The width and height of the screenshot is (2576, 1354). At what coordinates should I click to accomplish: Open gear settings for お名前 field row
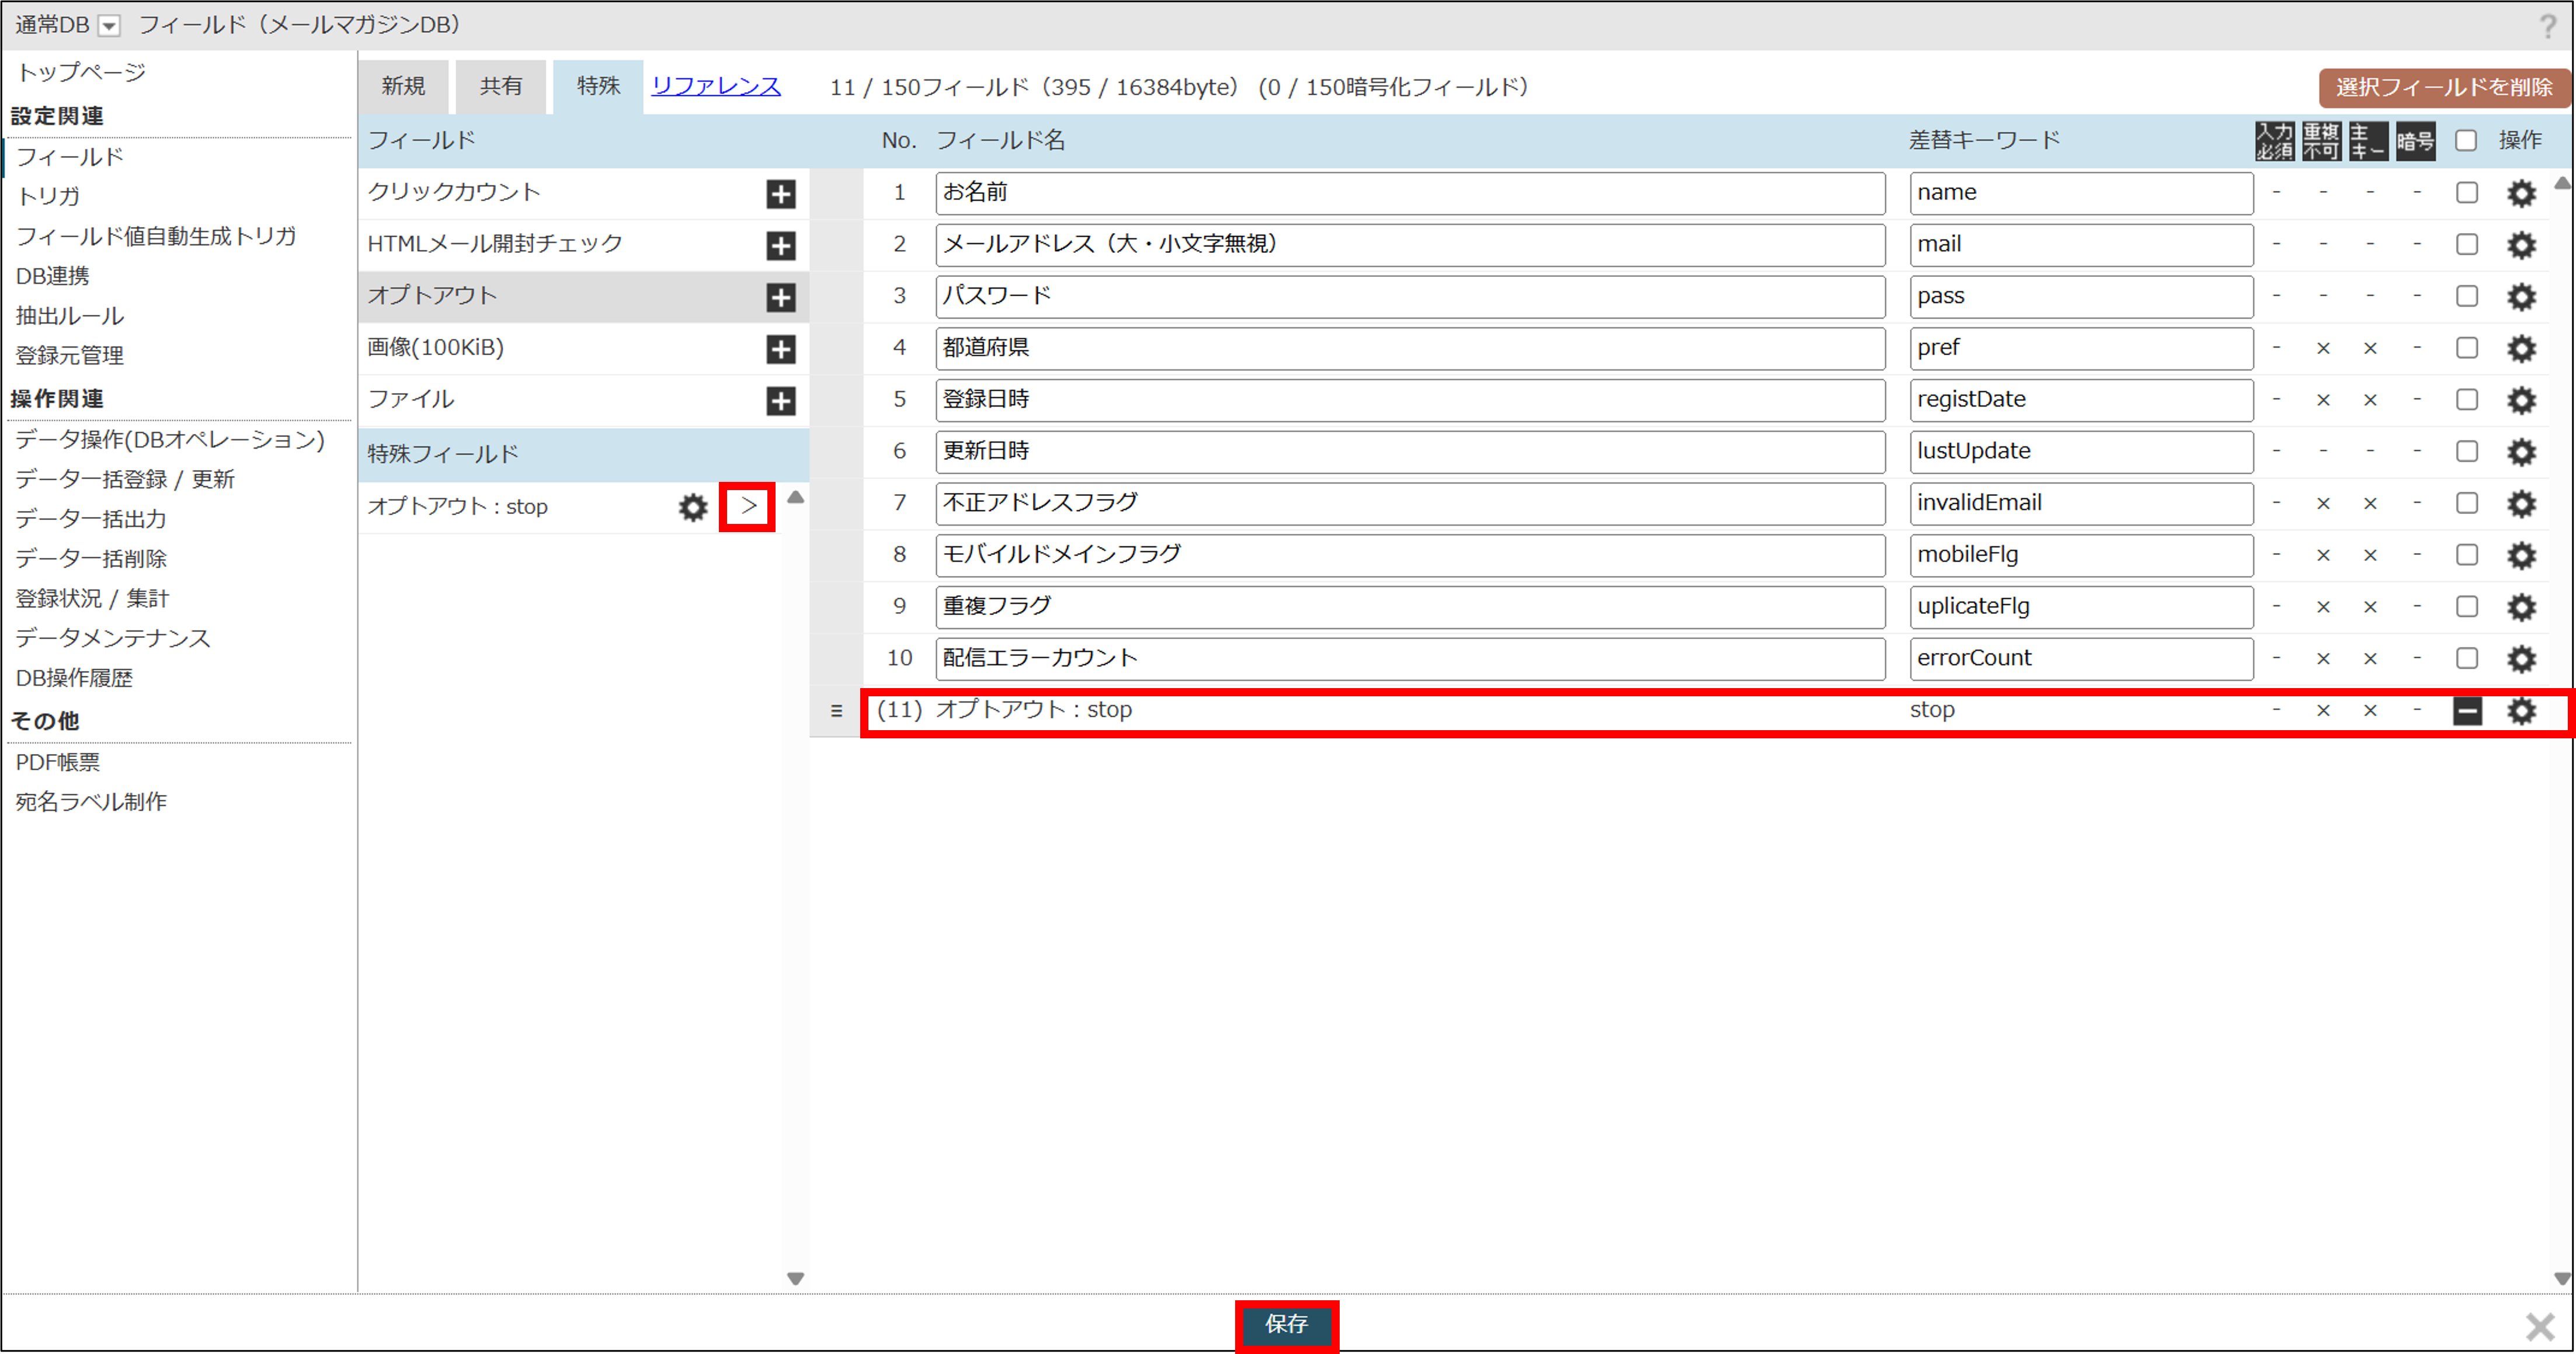2521,193
